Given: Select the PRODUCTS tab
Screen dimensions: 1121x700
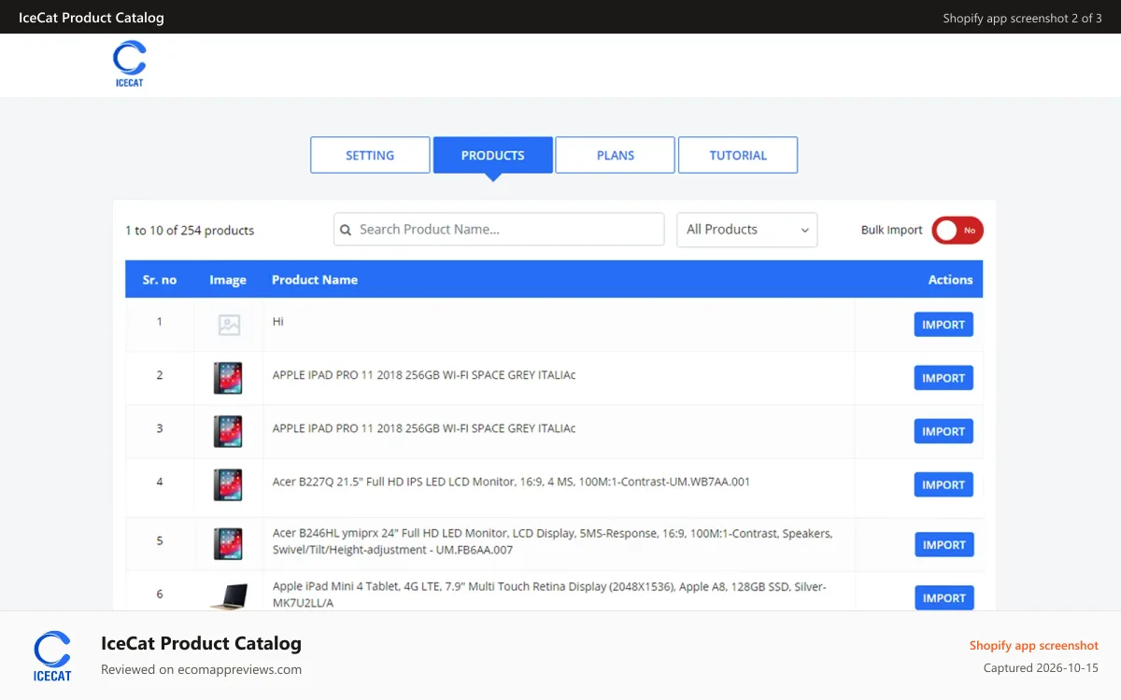Looking at the screenshot, I should (x=492, y=155).
